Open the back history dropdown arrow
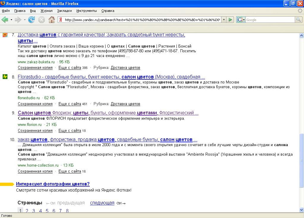Image resolution: width=304 pixels, height=218 pixels. tap(11, 20)
